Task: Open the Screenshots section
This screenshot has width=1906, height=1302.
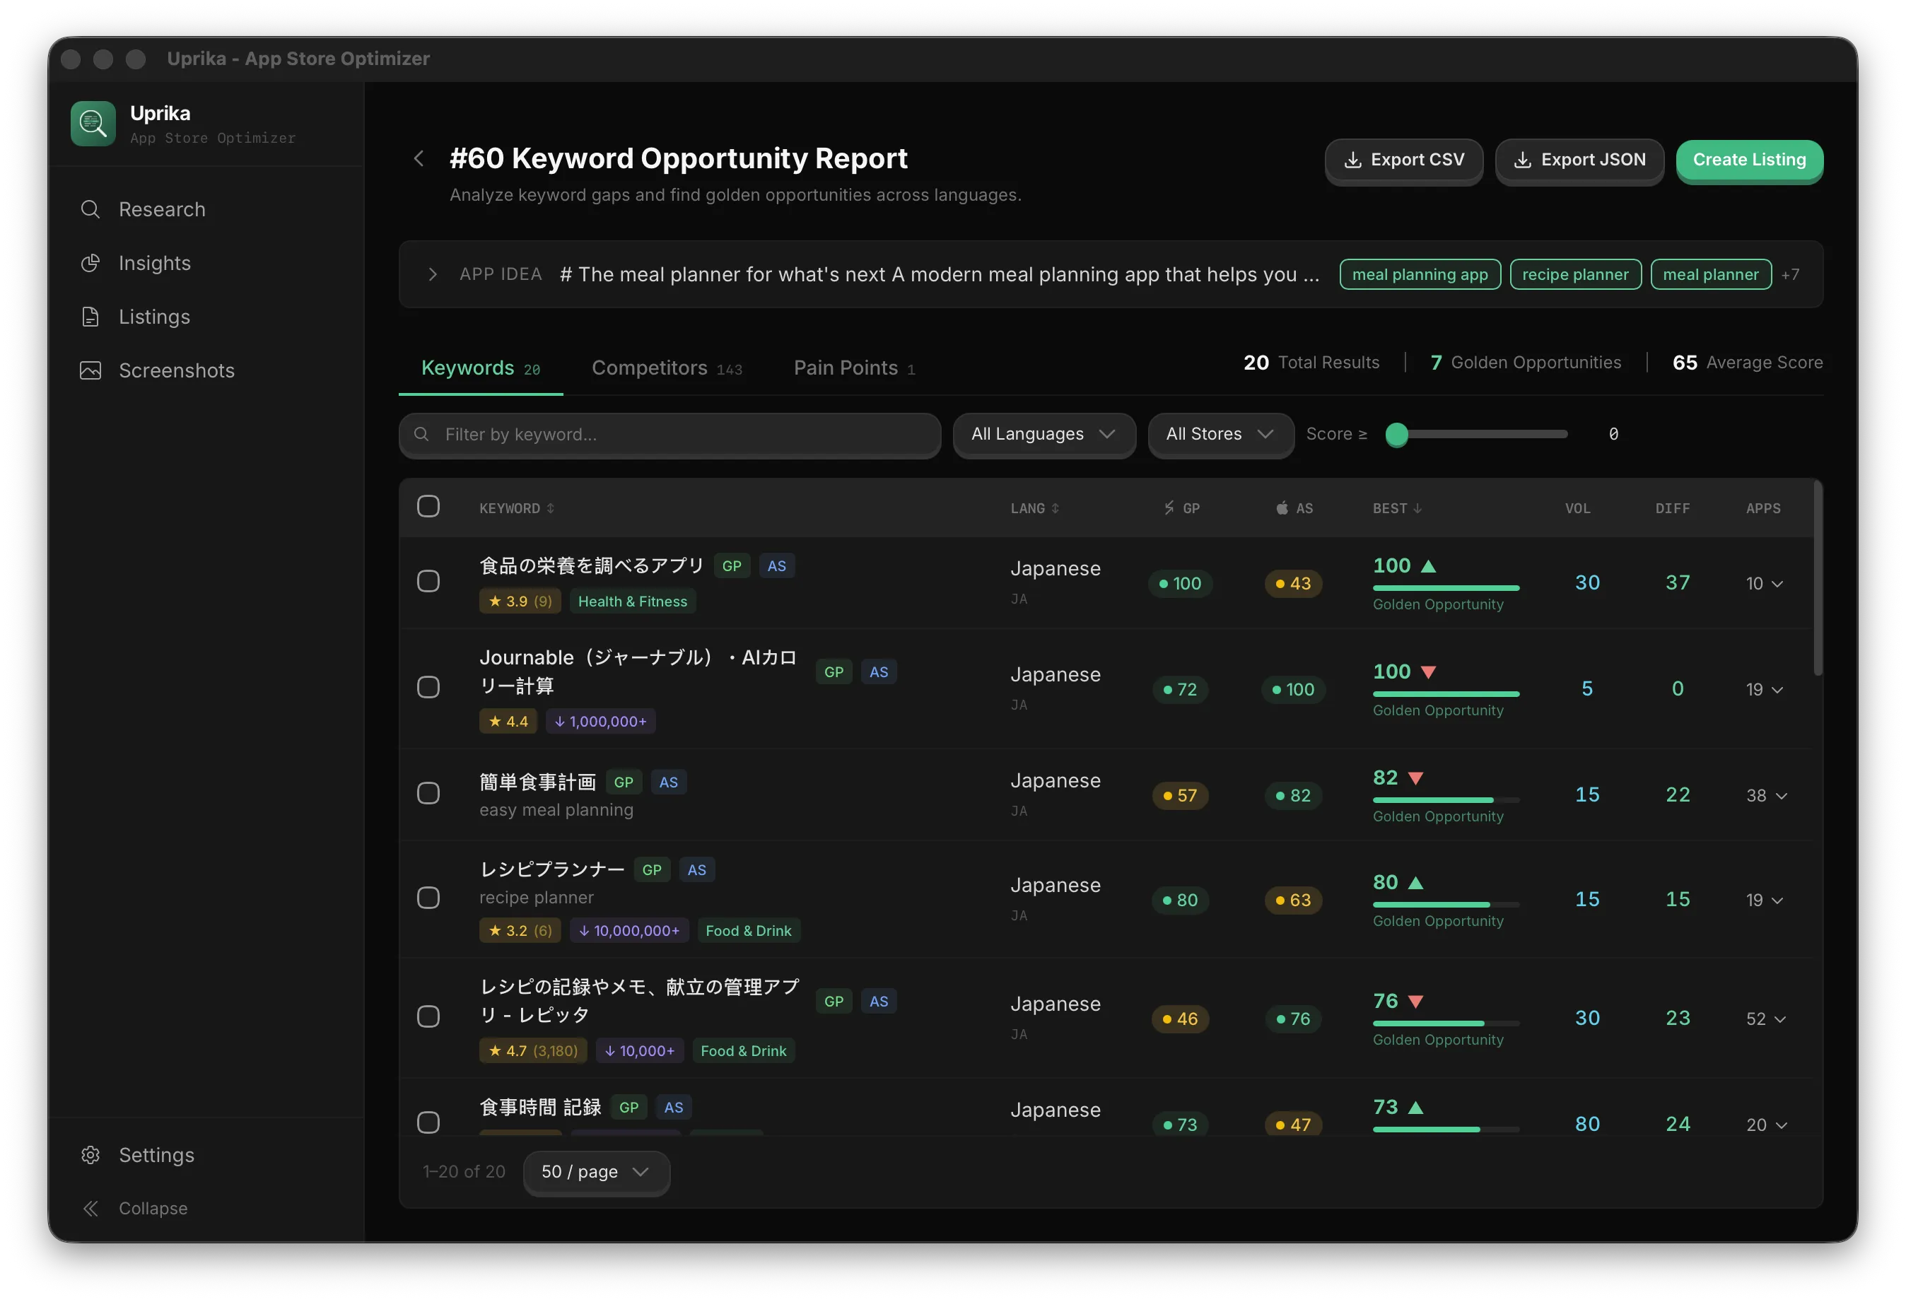Action: [176, 370]
